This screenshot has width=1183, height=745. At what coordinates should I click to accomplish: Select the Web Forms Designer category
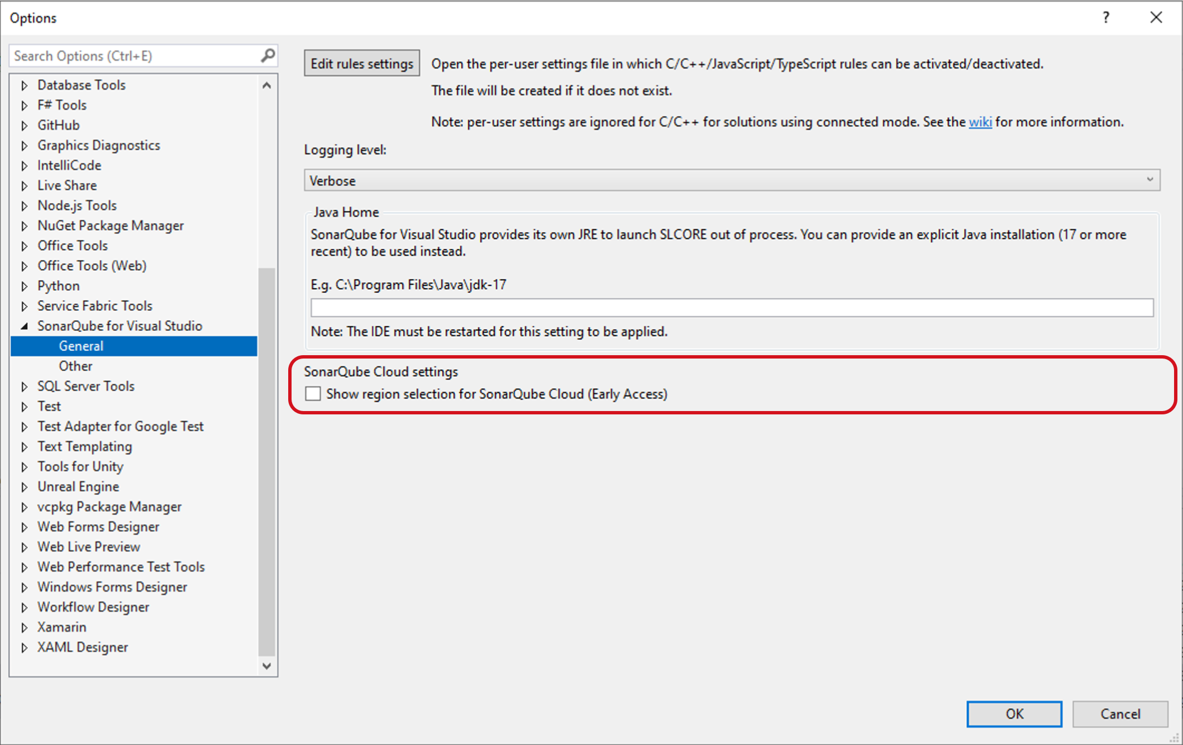[98, 527]
